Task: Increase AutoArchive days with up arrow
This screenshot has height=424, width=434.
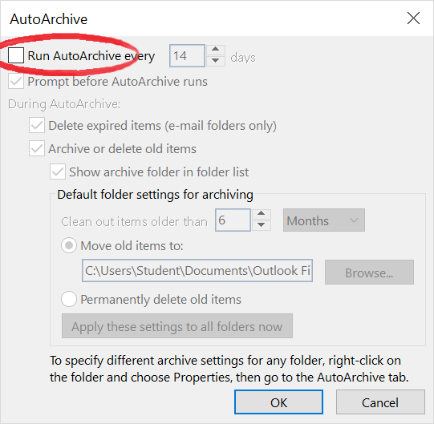Action: (215, 50)
